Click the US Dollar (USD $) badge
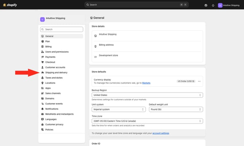Image resolution: width=244 pixels, height=146 pixels. [186, 81]
